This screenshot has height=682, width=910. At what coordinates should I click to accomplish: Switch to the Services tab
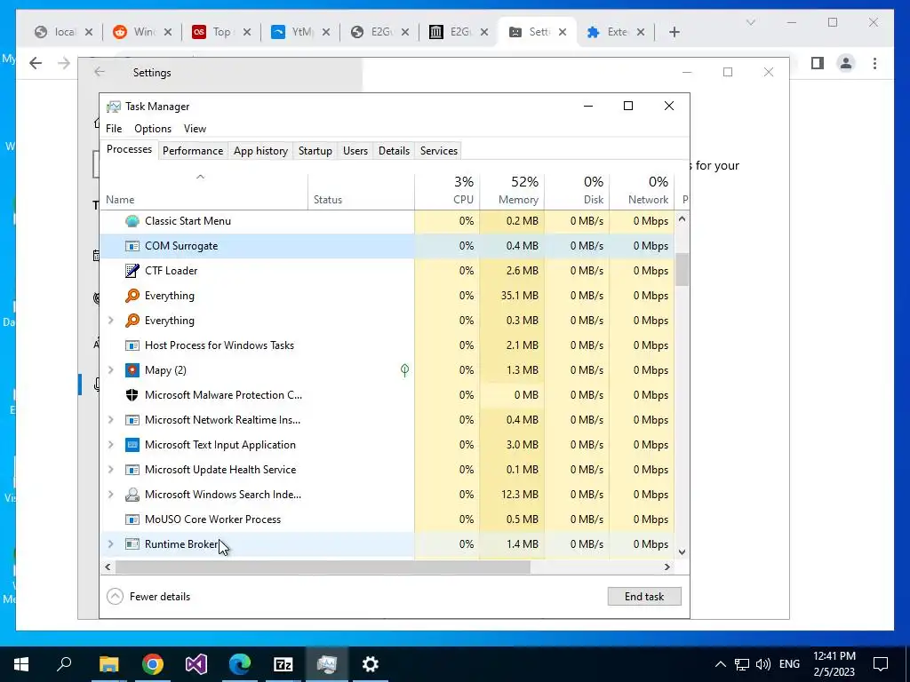[439, 151]
